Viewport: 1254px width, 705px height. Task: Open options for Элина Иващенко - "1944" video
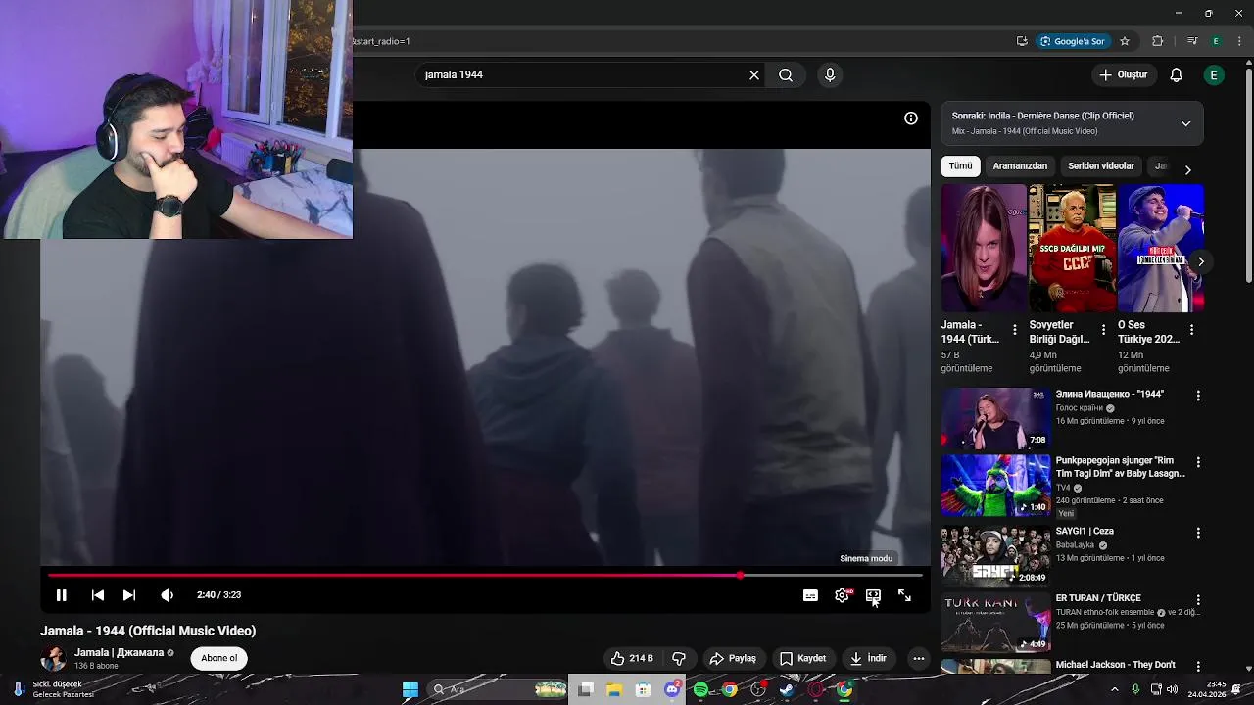tap(1197, 396)
